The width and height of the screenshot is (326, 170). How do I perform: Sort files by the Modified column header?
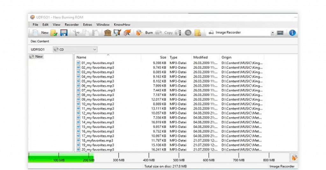pyautogui.click(x=200, y=57)
